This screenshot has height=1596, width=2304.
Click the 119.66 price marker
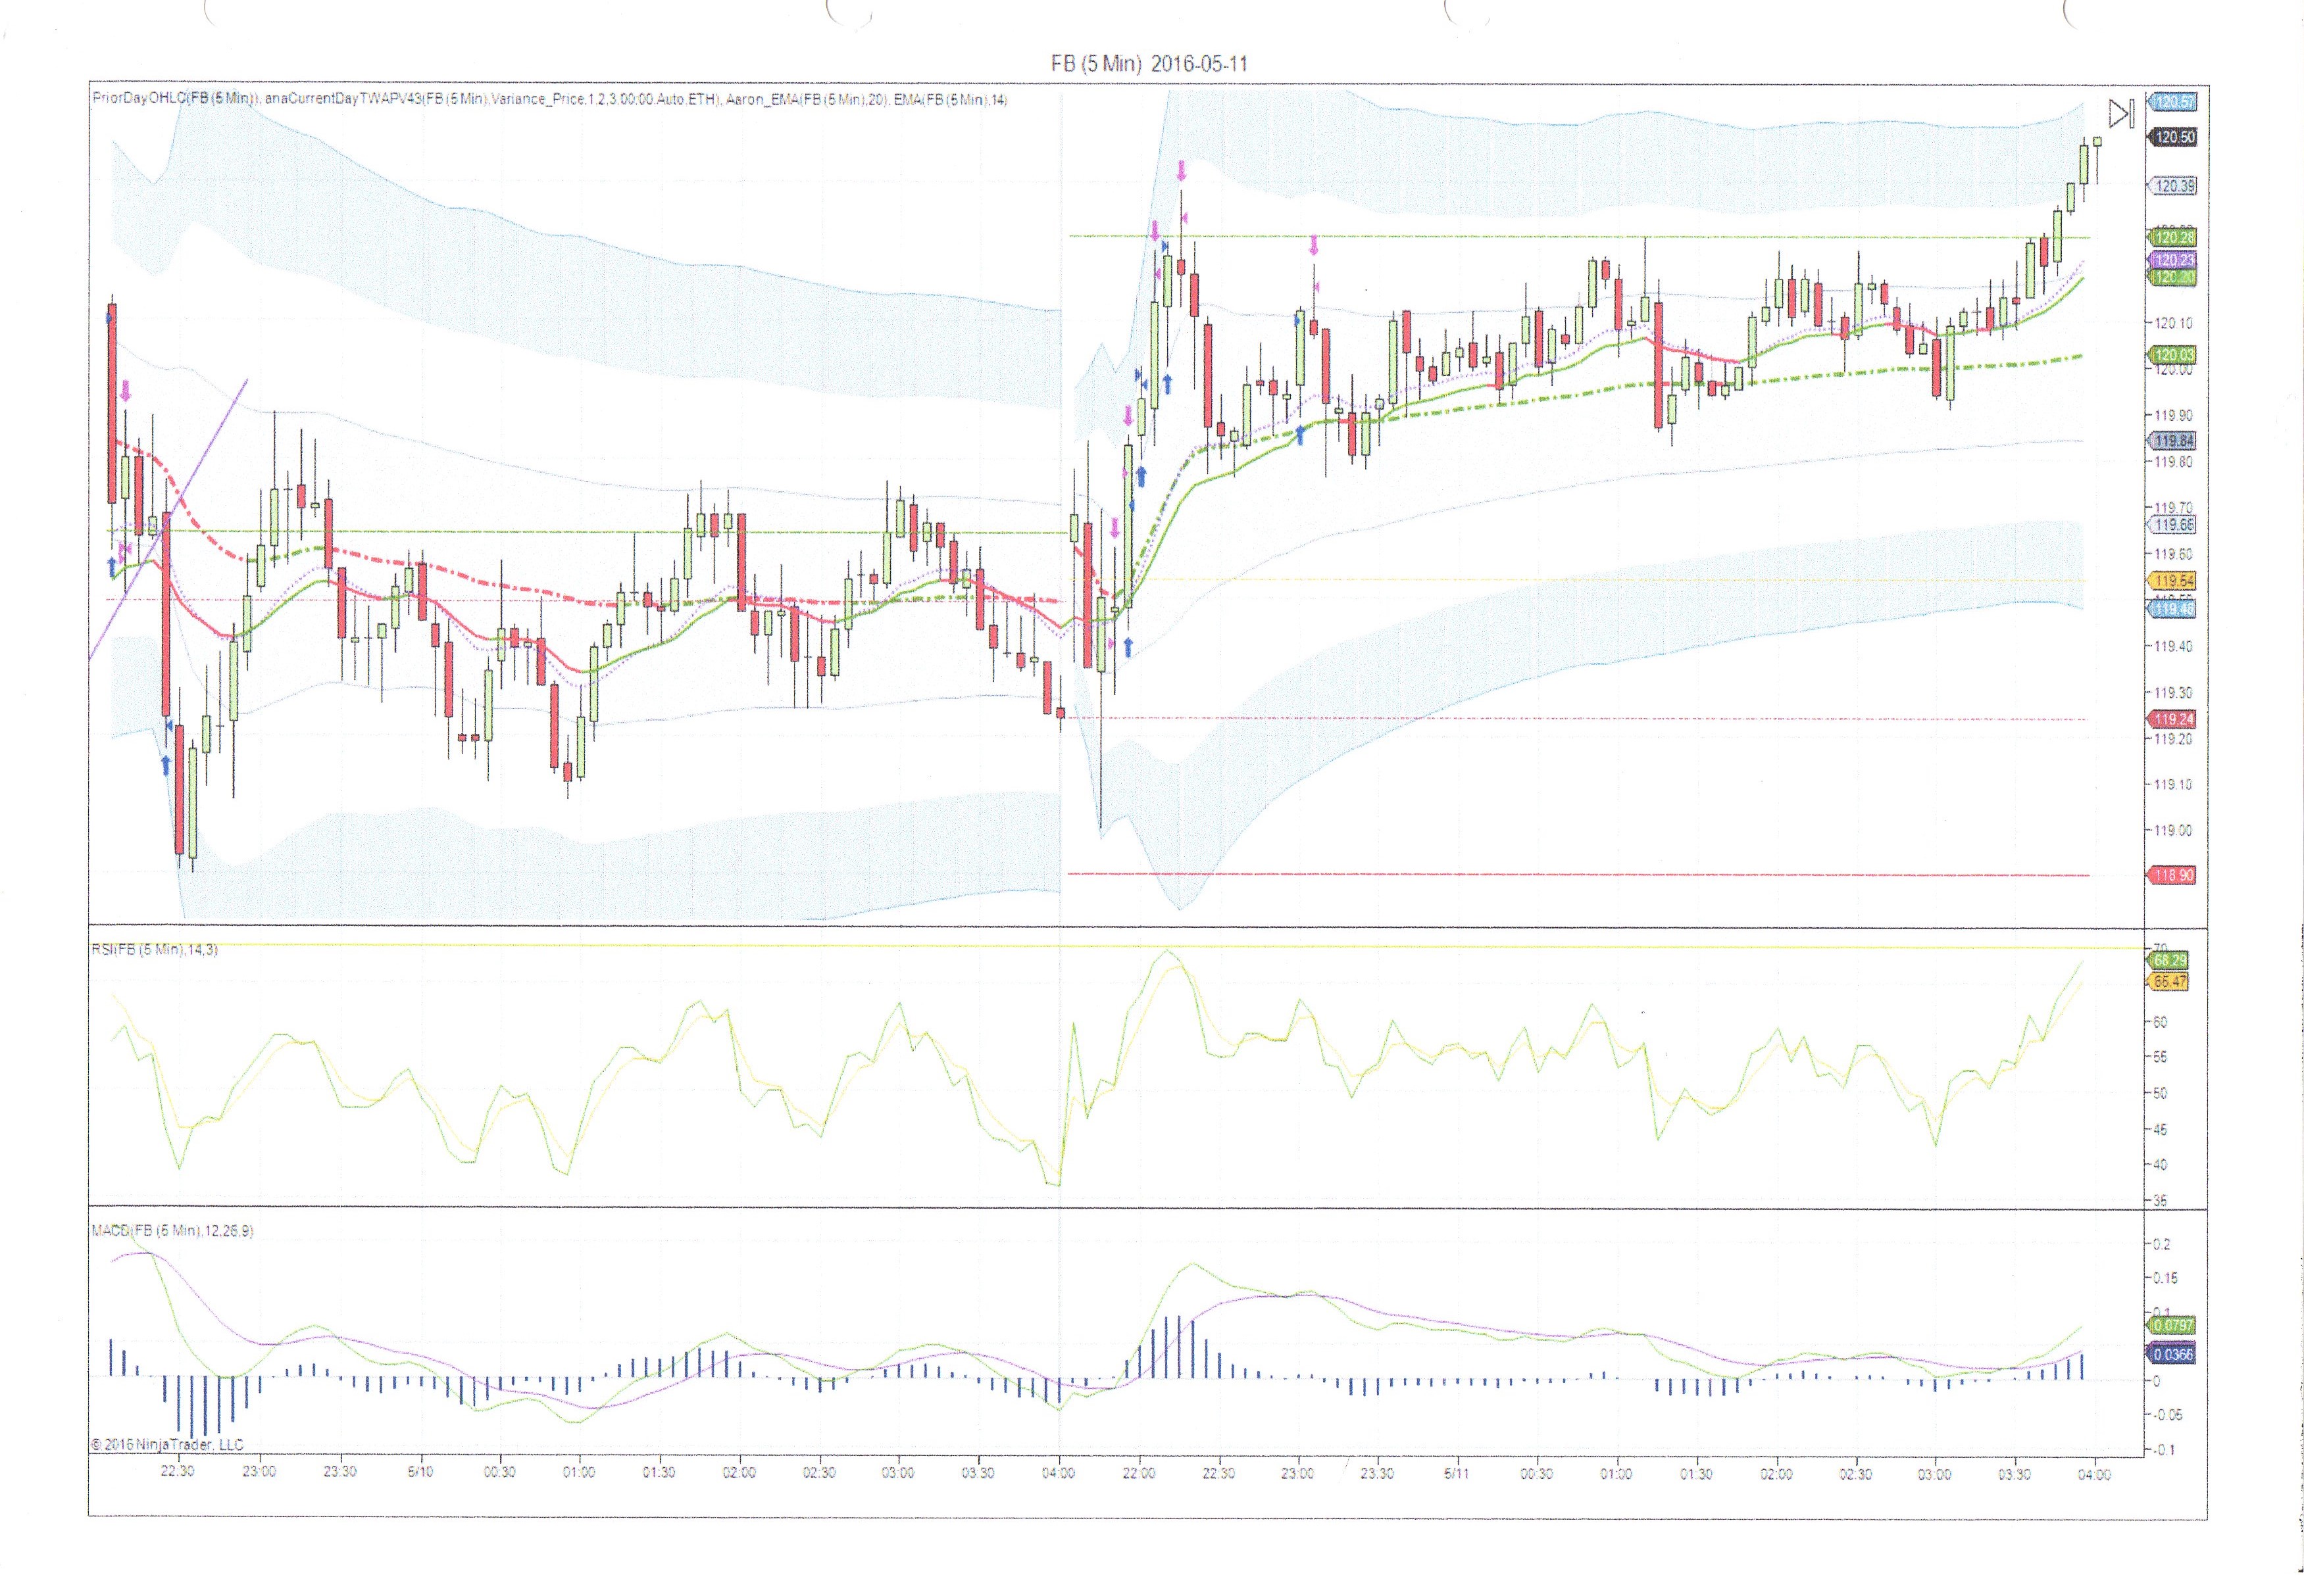[x=2173, y=525]
